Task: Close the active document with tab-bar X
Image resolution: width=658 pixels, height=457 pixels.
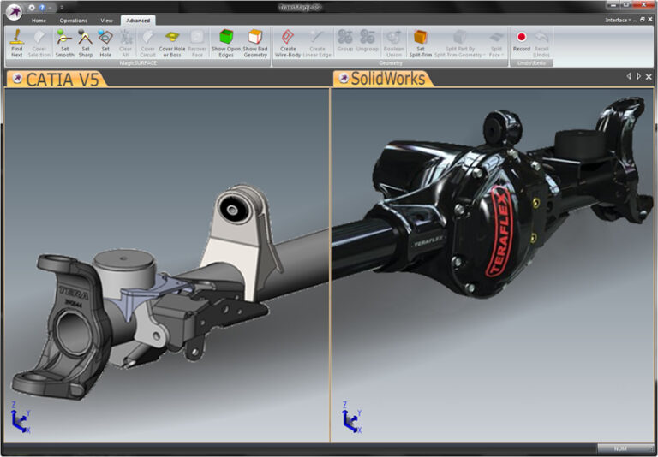Action: click(649, 76)
